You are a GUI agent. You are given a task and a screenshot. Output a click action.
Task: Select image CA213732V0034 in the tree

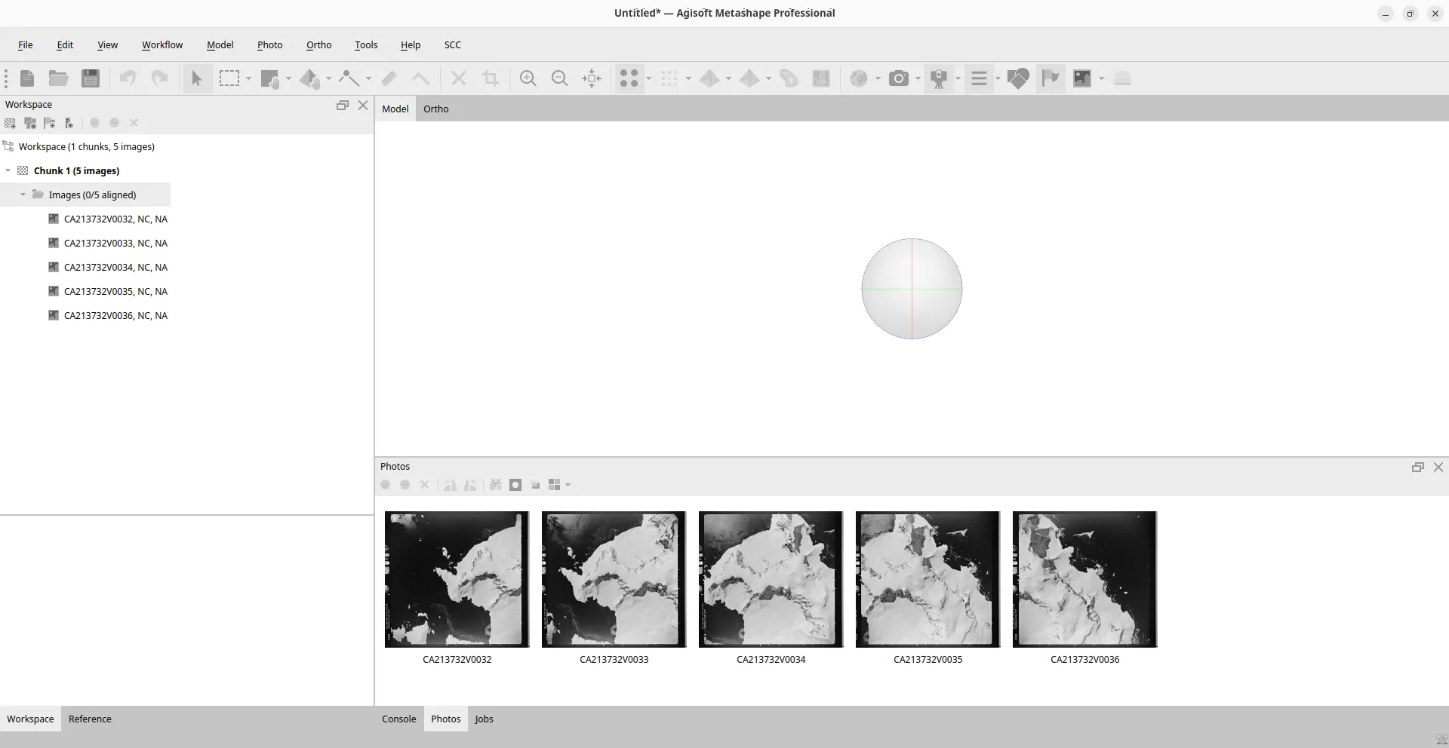(x=115, y=268)
